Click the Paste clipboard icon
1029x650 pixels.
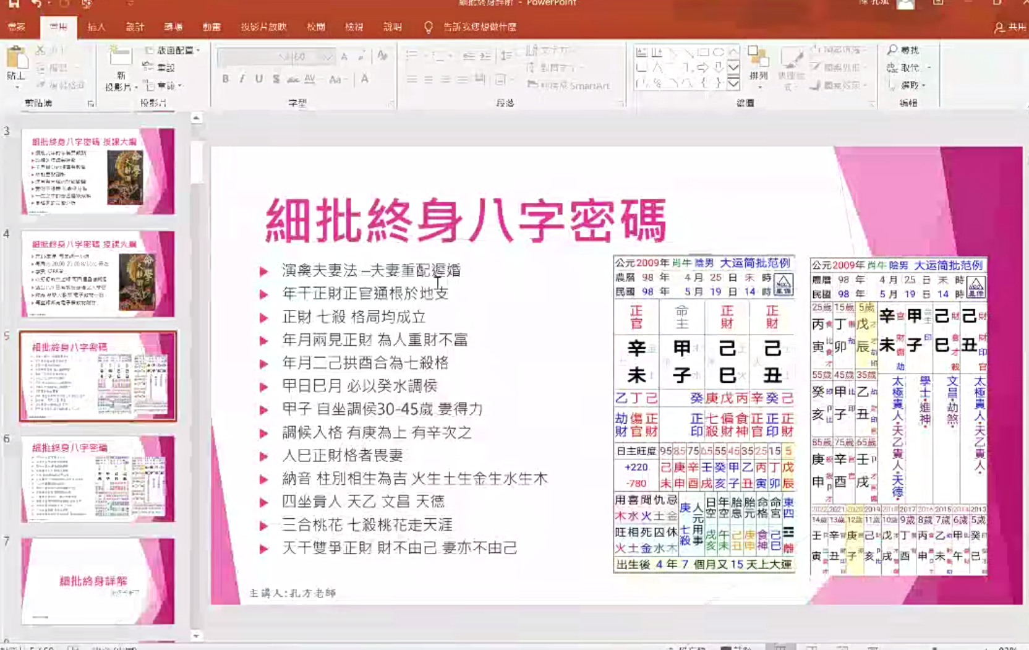(x=16, y=59)
